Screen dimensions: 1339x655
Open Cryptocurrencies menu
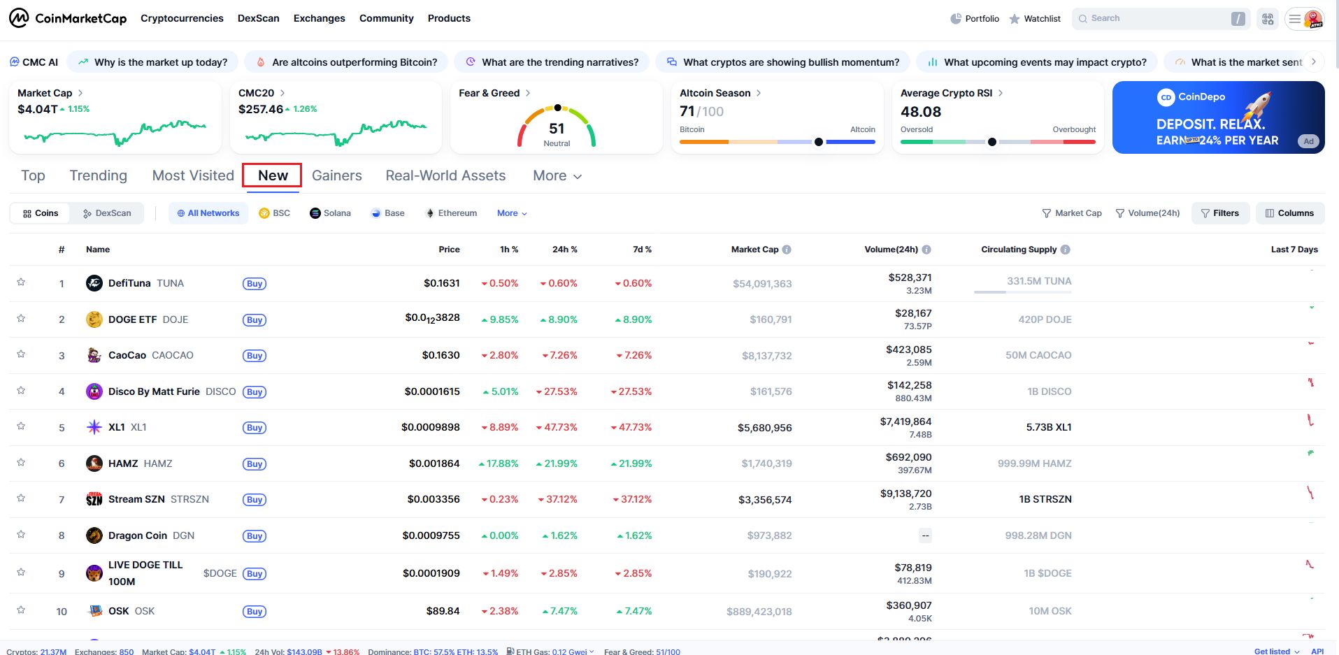point(182,18)
